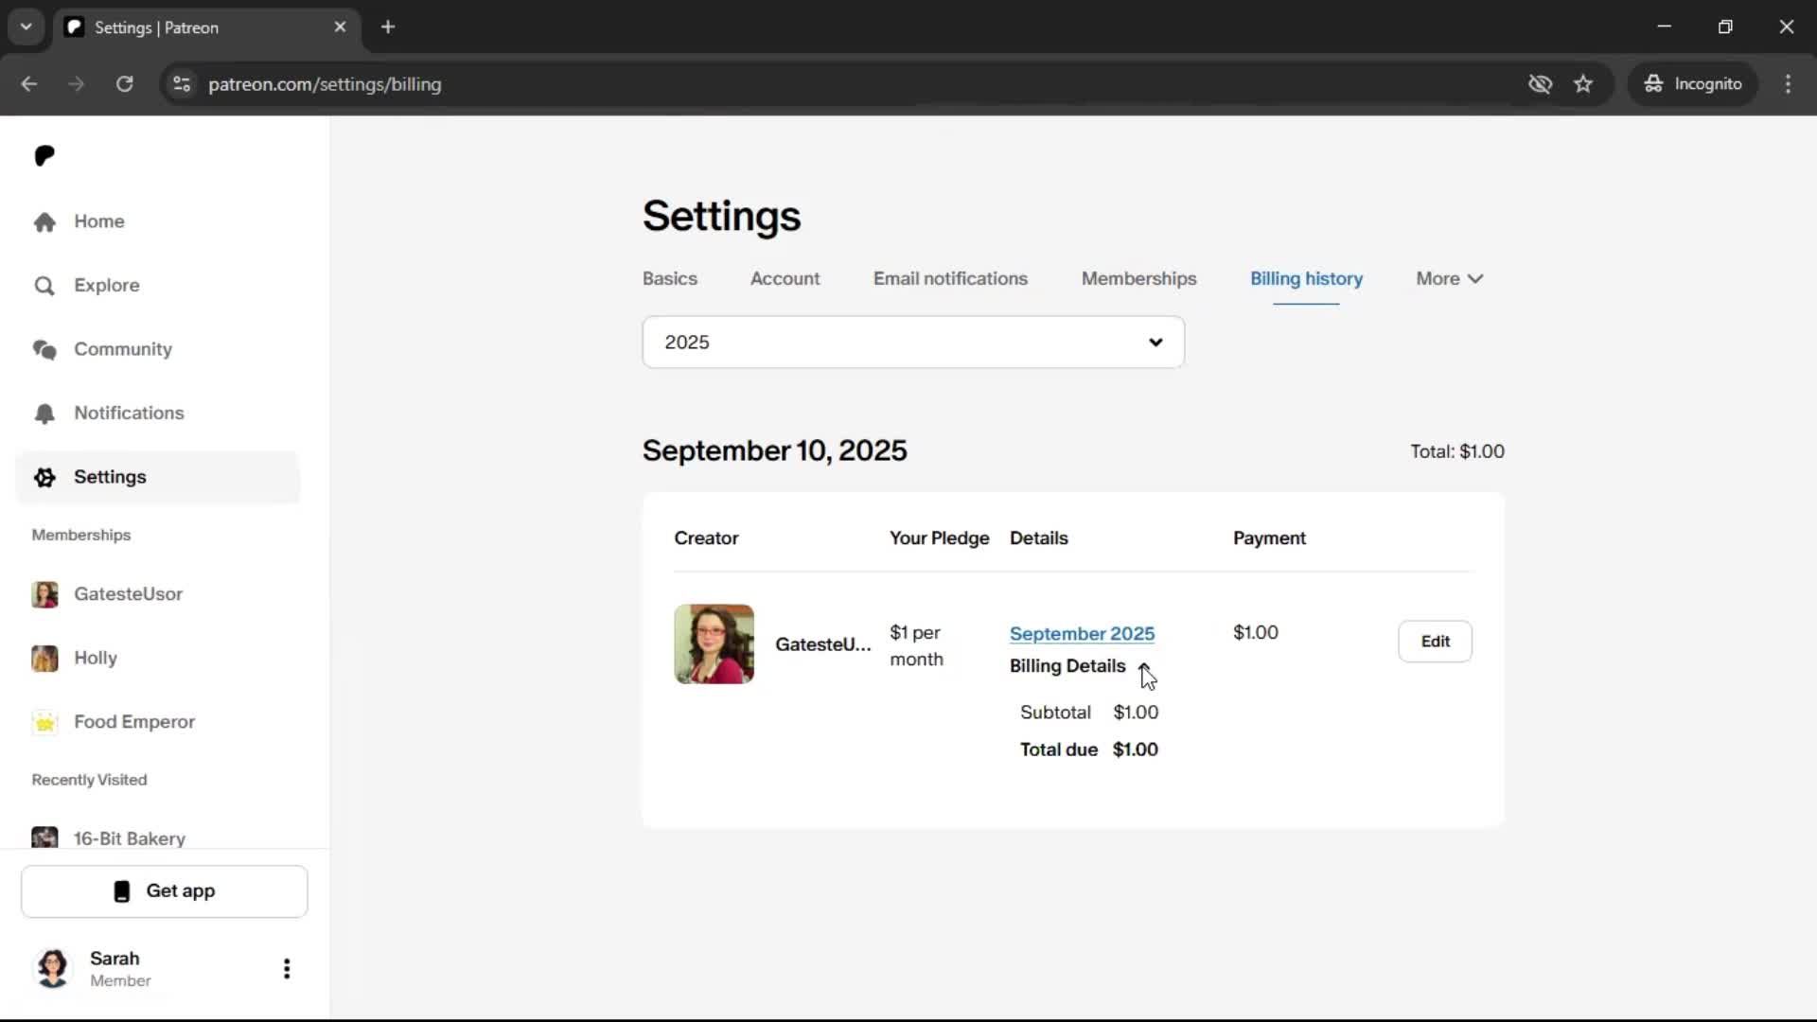Minimize the browser window
This screenshot has width=1817, height=1022.
pyautogui.click(x=1664, y=27)
